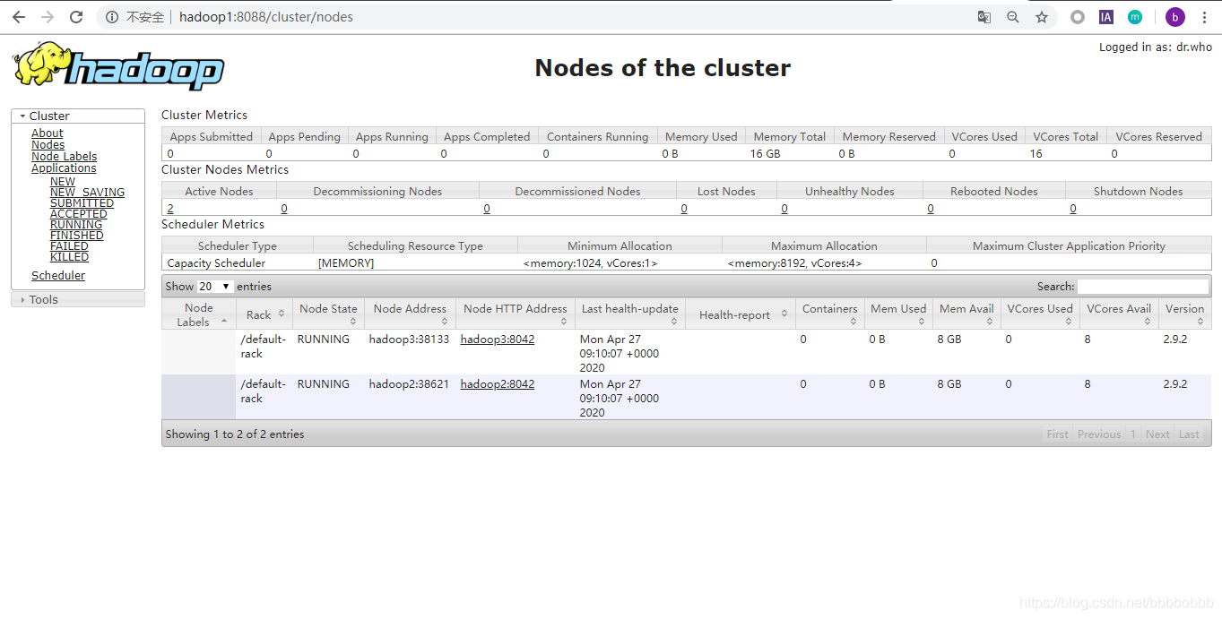Show SUBMITTED applications

pyautogui.click(x=82, y=202)
